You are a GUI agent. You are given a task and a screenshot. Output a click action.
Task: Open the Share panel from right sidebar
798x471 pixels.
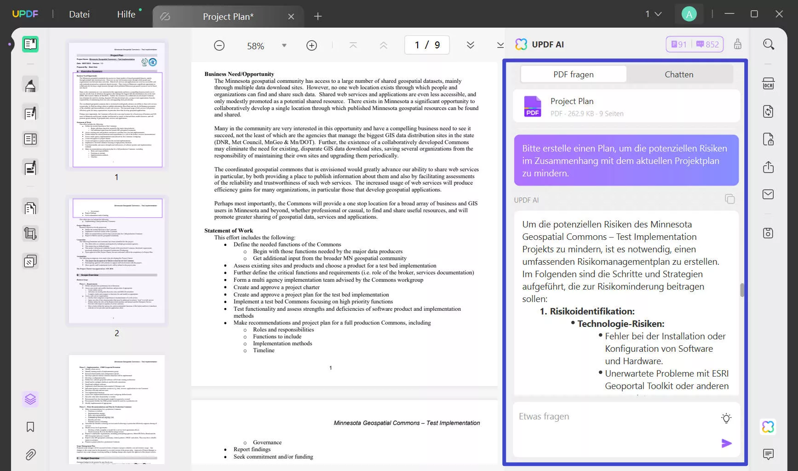(768, 167)
